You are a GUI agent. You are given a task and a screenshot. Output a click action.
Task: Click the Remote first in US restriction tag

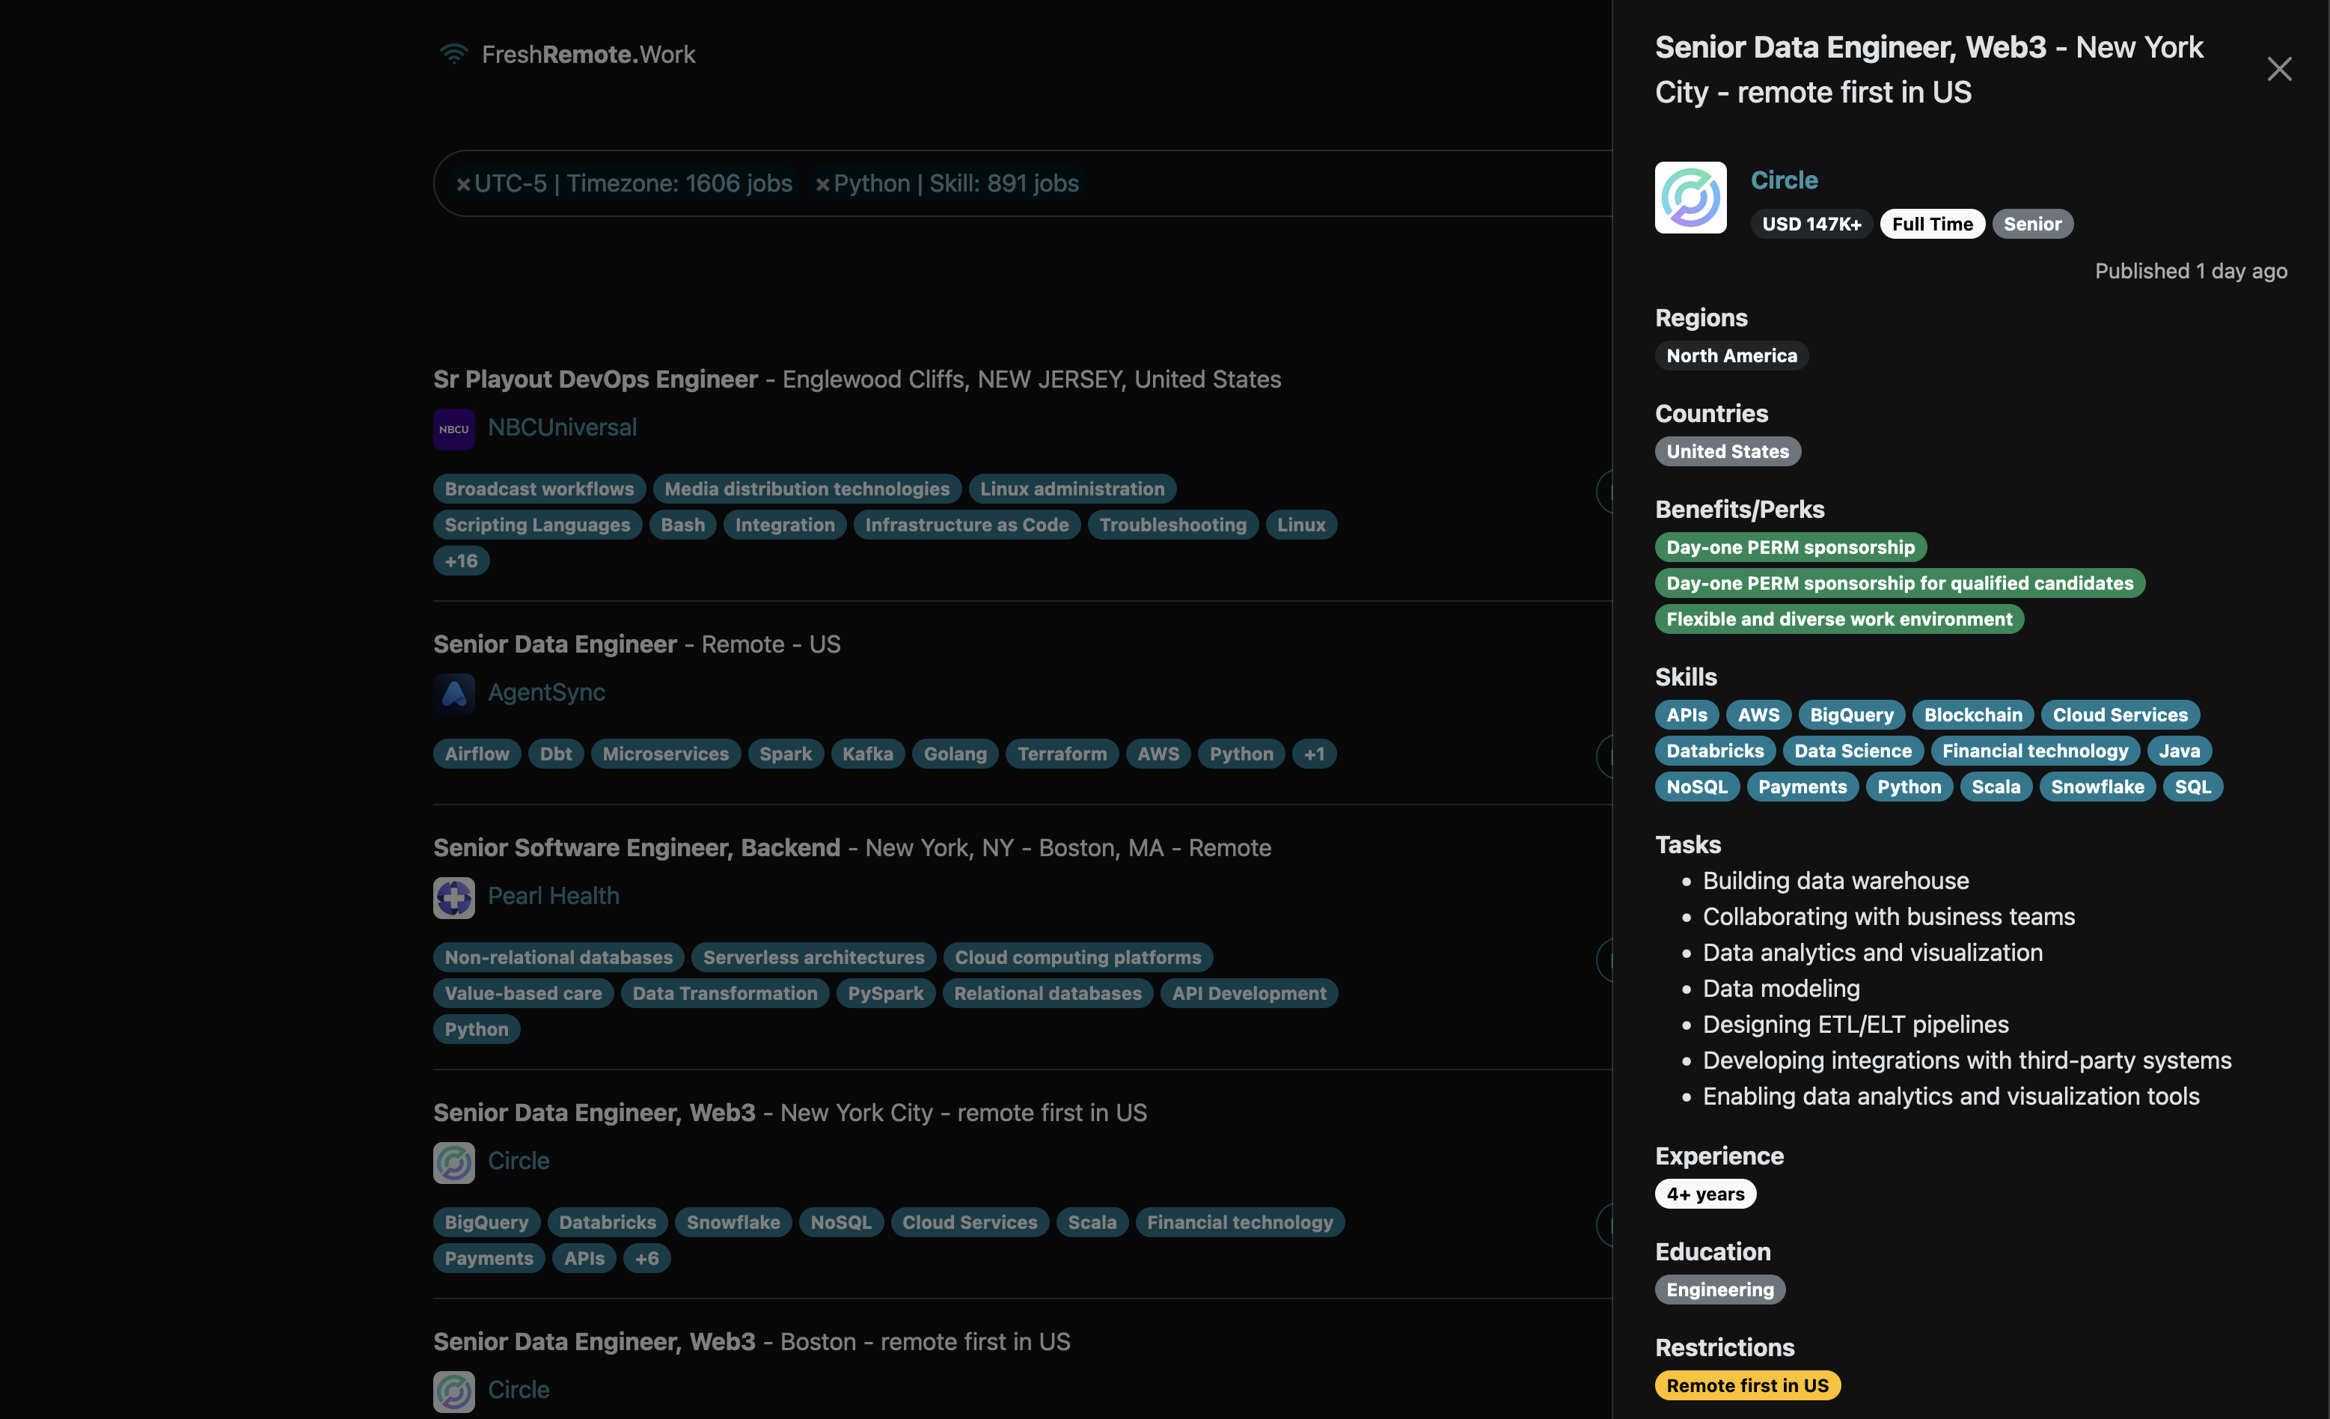click(x=1746, y=1385)
